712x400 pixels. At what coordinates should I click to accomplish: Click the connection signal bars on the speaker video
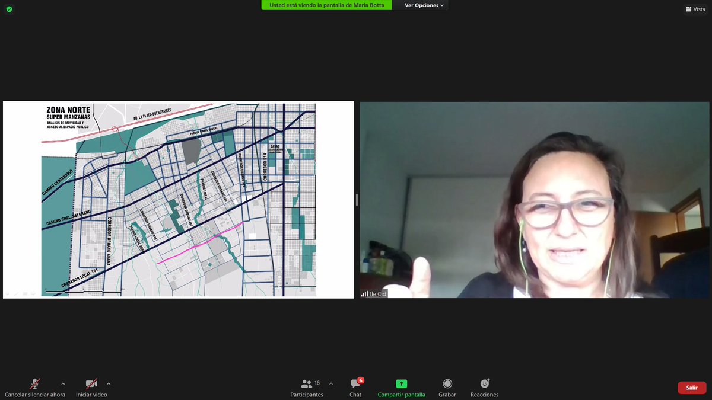click(x=364, y=294)
